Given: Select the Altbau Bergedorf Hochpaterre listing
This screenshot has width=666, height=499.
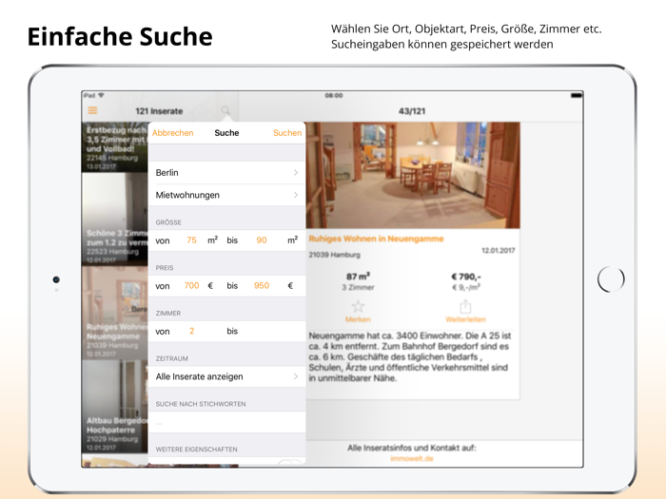Looking at the screenshot, I should (x=115, y=407).
